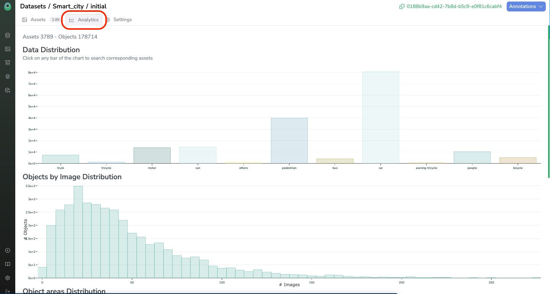
Task: Click the 'Assets 3789 - Objects 178714' summary text
Action: coord(60,37)
